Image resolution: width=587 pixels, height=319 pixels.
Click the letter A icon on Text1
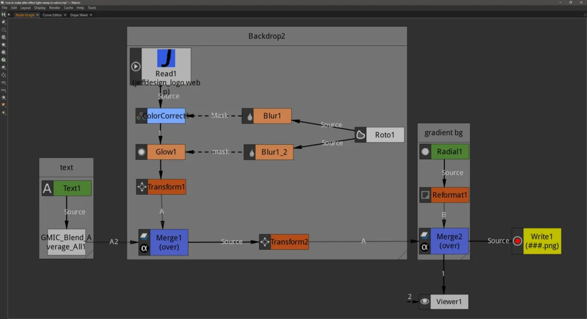[48, 188]
